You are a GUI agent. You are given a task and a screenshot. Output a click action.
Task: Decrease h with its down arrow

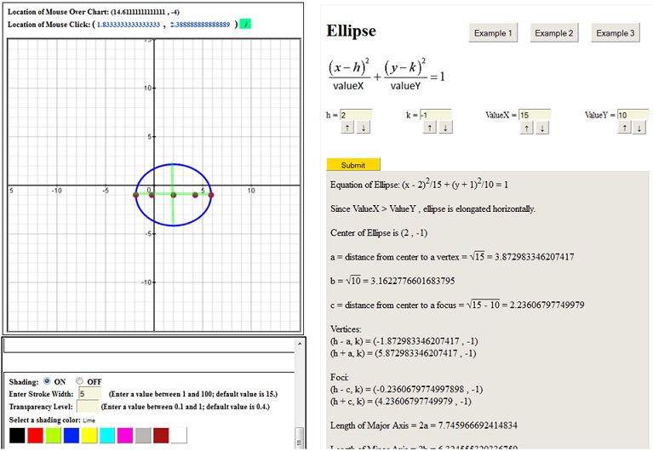(x=364, y=128)
